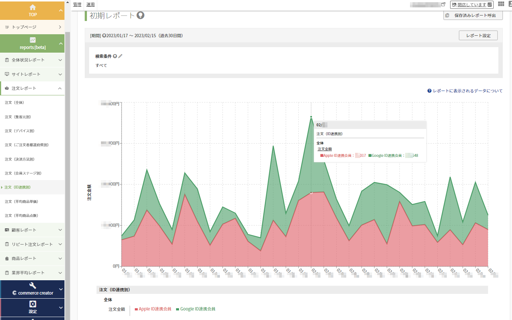
Task: Click the リピート注文レポート icon
Action: pos(7,245)
